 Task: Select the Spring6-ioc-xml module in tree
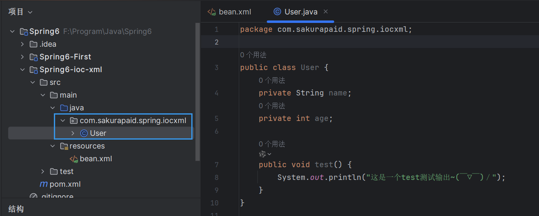(x=71, y=70)
